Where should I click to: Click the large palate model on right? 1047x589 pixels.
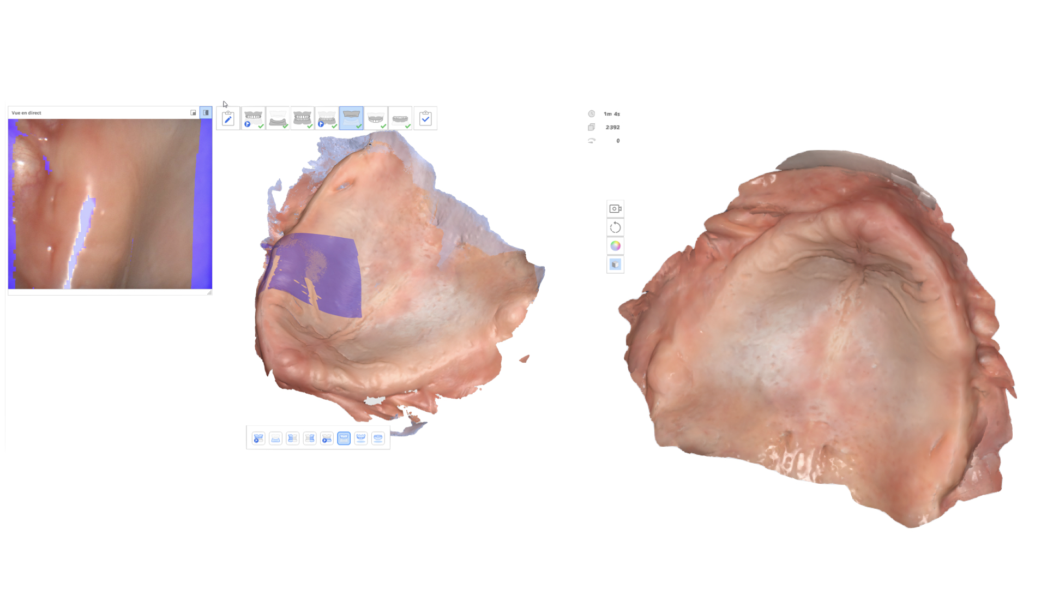click(818, 338)
